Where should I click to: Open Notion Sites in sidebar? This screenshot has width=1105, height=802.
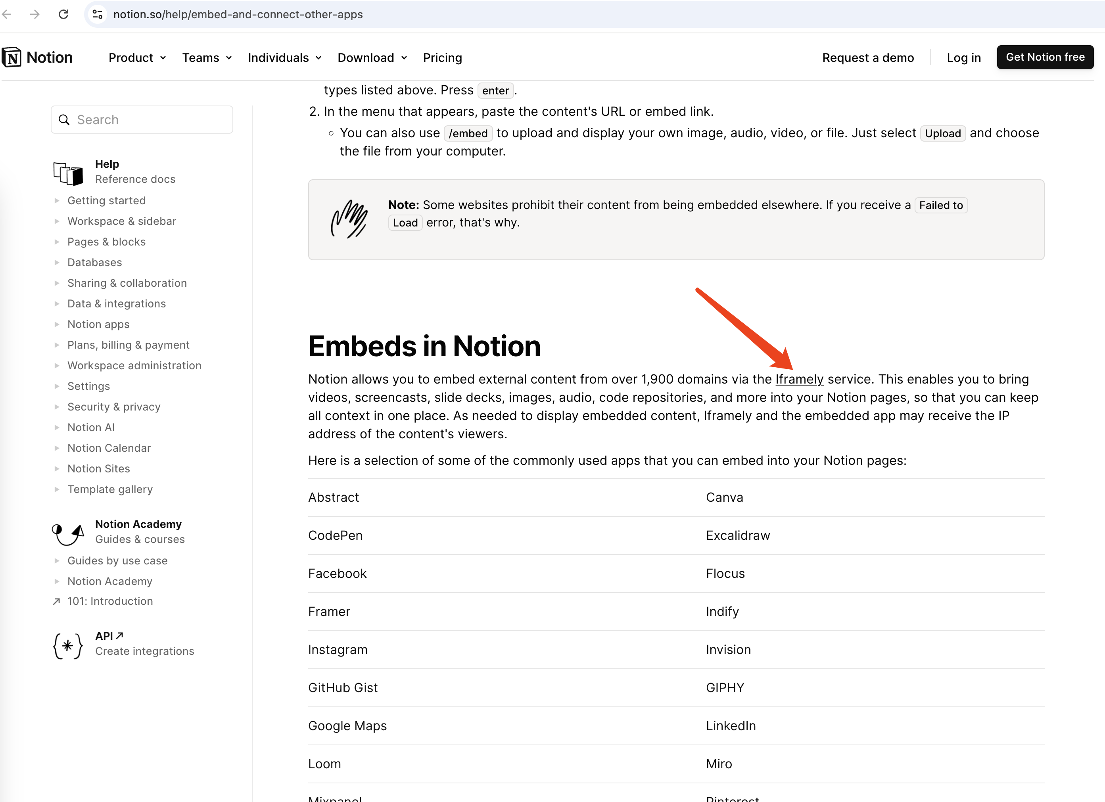[98, 468]
